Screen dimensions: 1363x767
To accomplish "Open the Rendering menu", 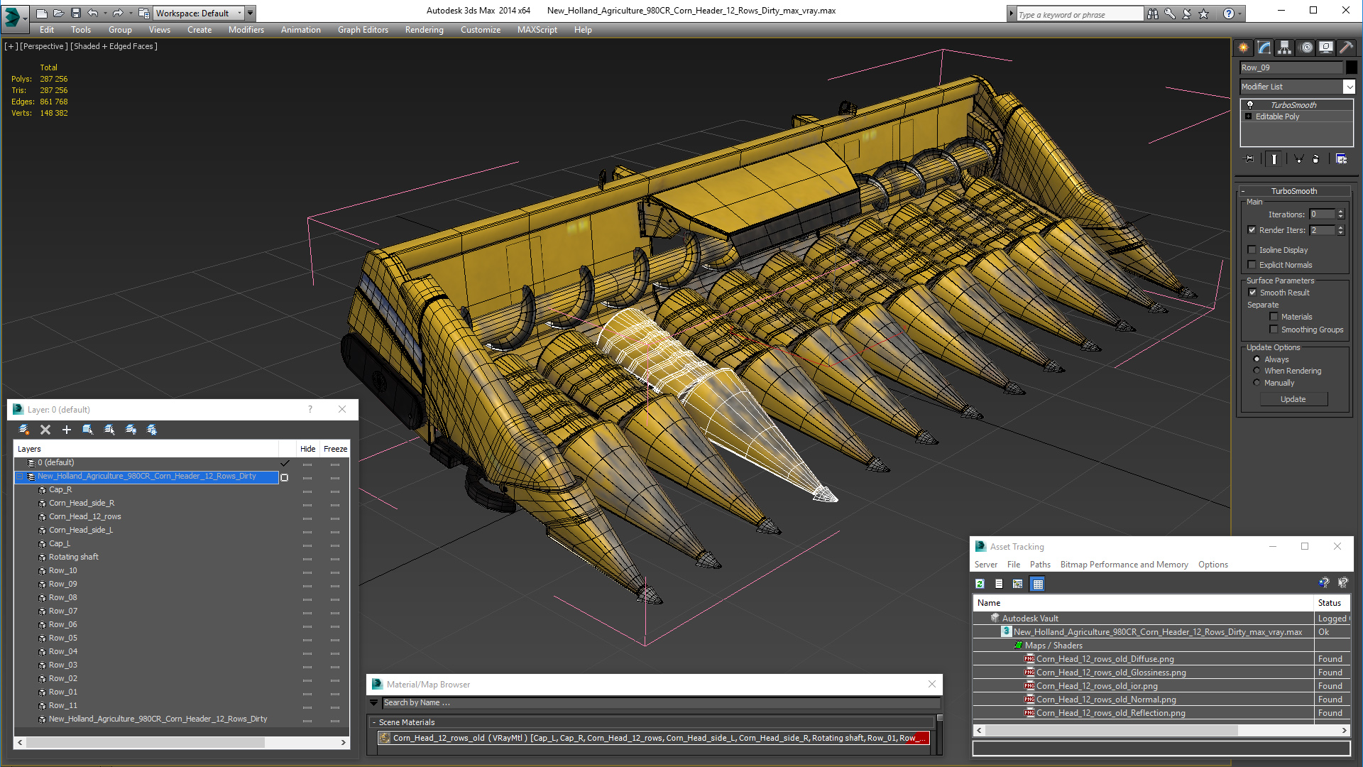I will point(424,30).
